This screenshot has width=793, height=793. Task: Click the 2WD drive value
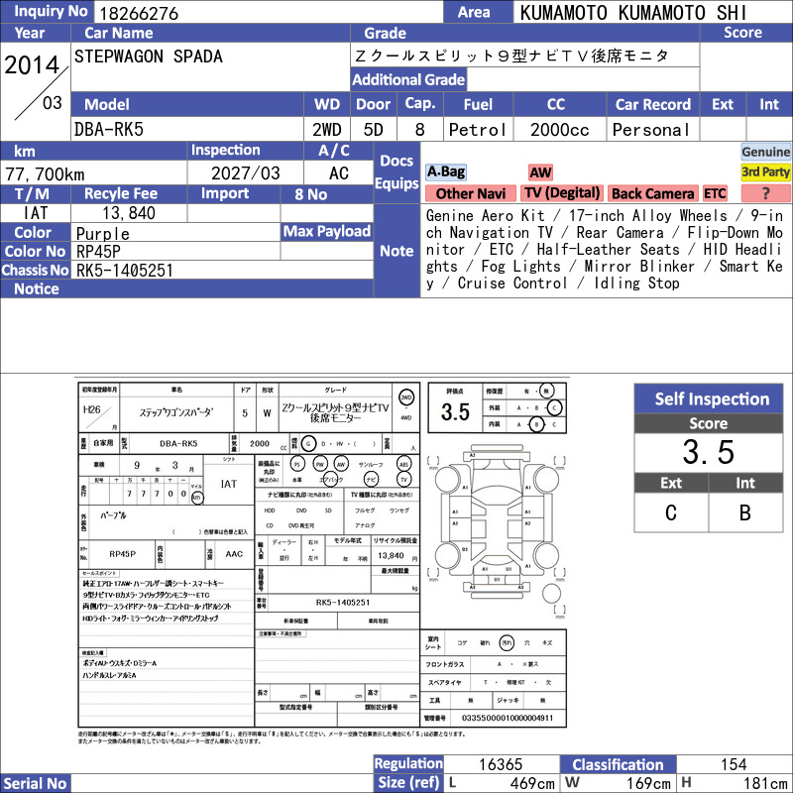click(327, 130)
